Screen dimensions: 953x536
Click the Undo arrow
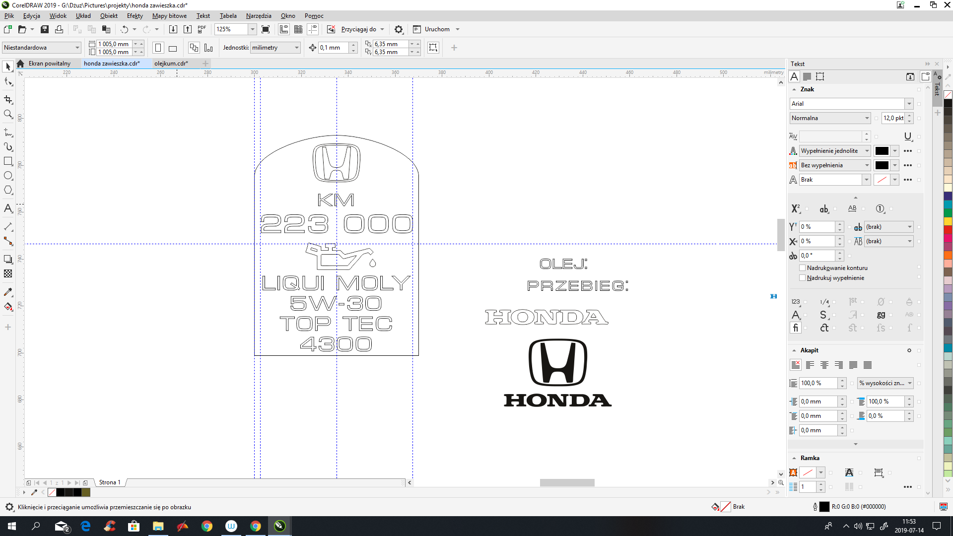click(124, 29)
